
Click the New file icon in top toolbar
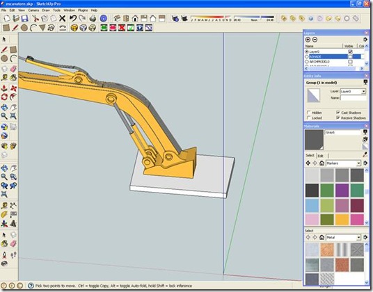tap(7, 18)
